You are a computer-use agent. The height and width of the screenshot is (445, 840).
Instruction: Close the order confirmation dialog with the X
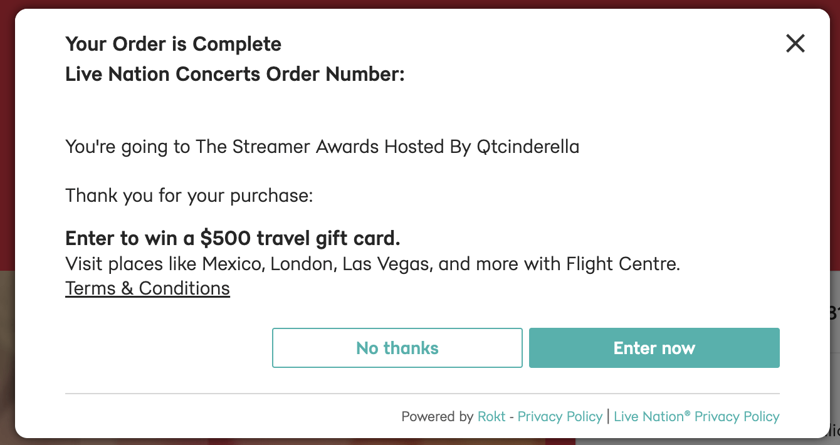[x=795, y=43]
